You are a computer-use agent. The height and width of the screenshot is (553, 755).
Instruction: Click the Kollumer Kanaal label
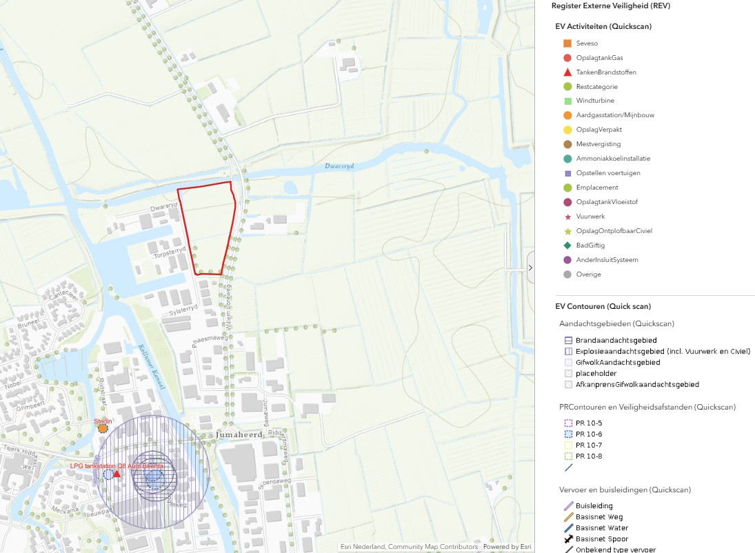[x=152, y=367]
